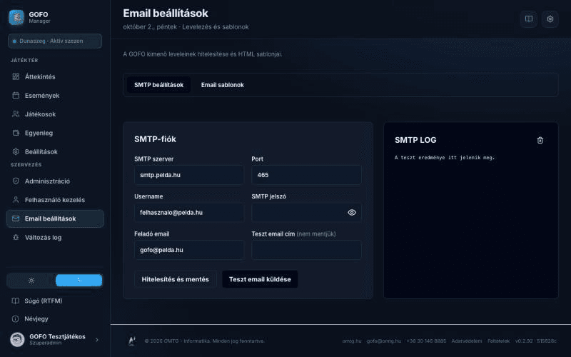Open Adminisztráció from the sidebar
571x357 pixels.
pyautogui.click(x=55, y=181)
